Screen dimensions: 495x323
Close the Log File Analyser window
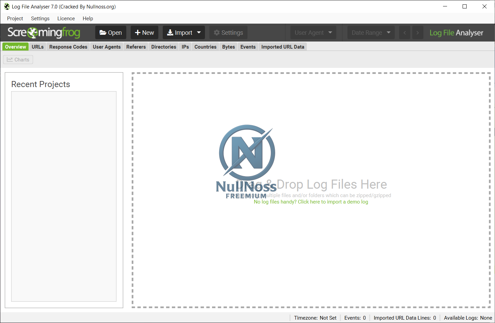click(x=485, y=6)
